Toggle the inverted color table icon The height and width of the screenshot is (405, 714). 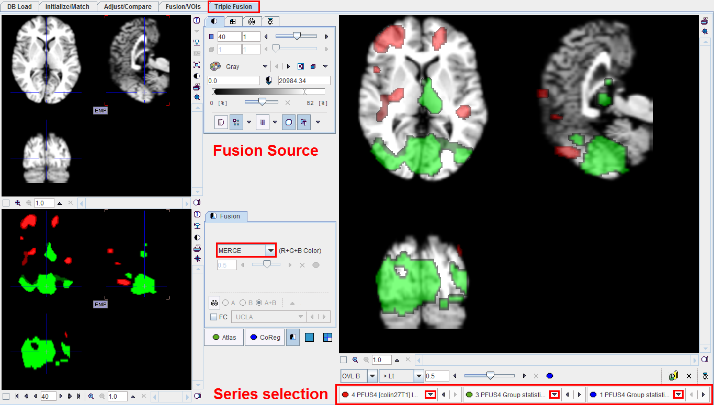click(x=301, y=66)
